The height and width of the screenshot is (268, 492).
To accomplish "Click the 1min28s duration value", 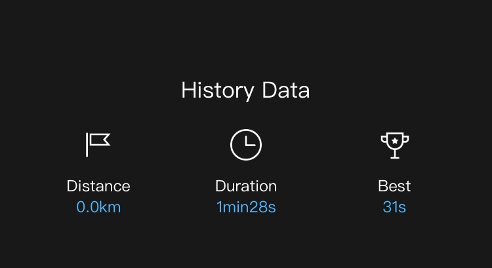I will tap(246, 207).
